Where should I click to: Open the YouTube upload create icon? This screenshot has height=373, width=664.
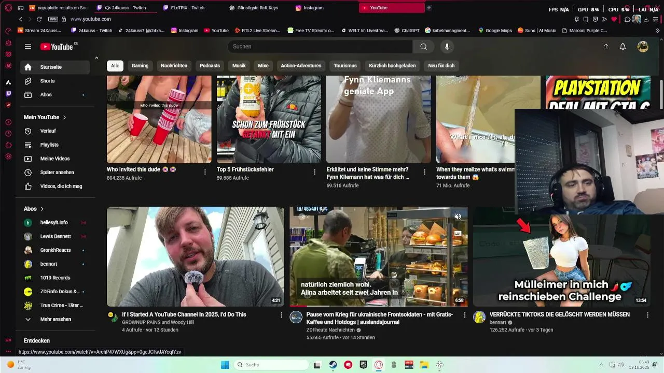(x=605, y=47)
